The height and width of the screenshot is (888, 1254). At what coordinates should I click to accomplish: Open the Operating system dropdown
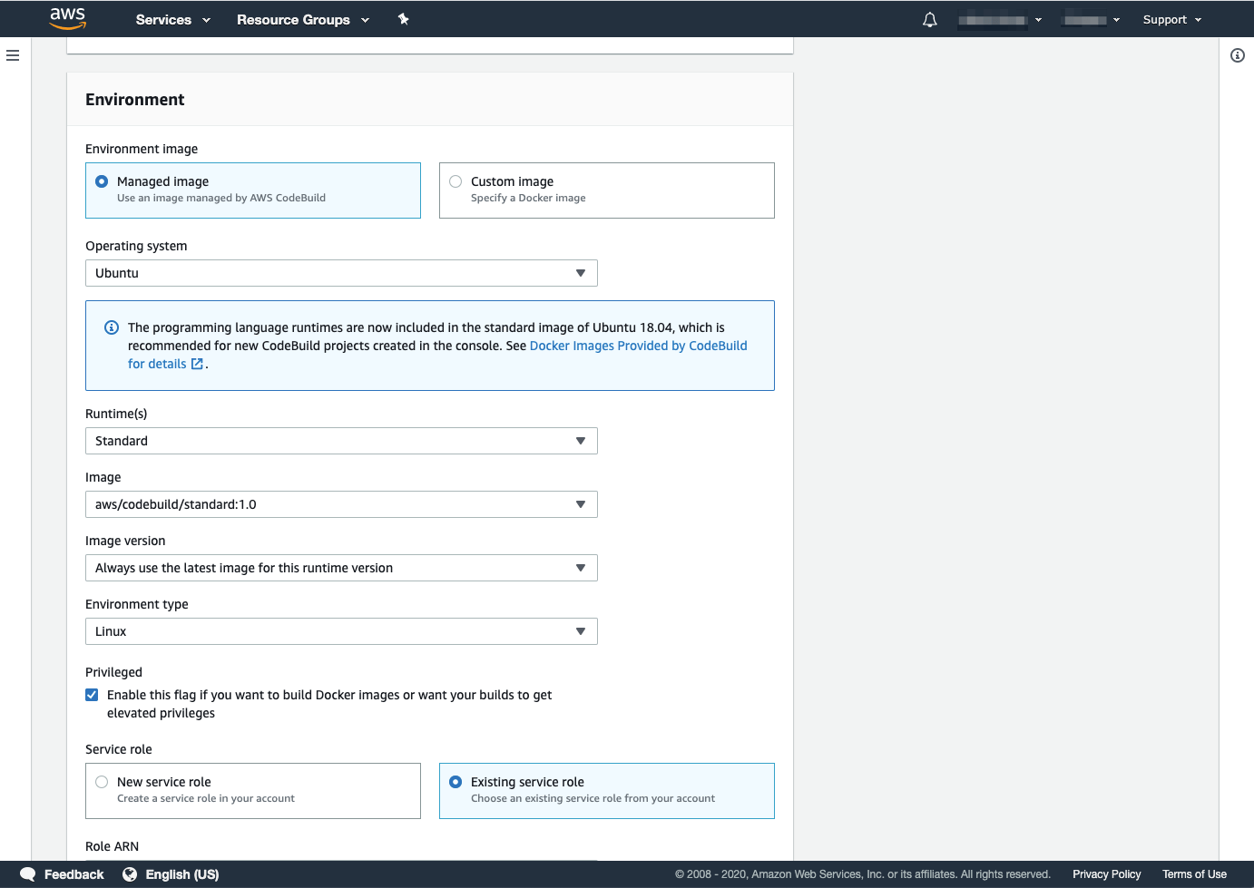click(x=341, y=273)
